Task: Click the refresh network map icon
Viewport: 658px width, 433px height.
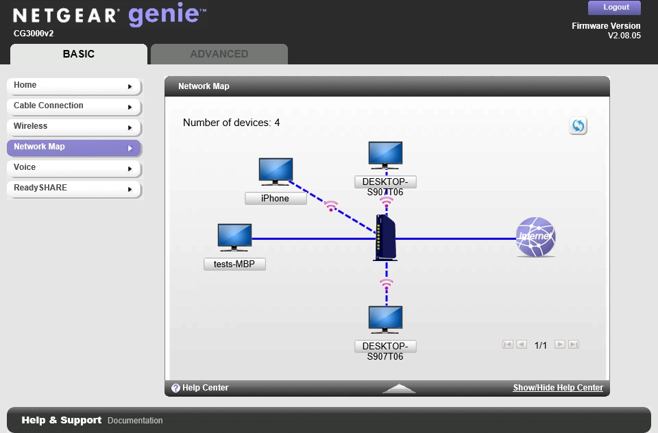Action: [578, 126]
